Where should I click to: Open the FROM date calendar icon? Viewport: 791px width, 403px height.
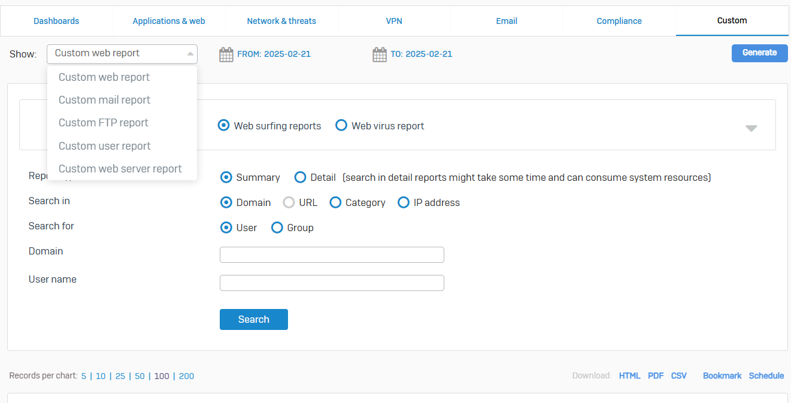[226, 54]
